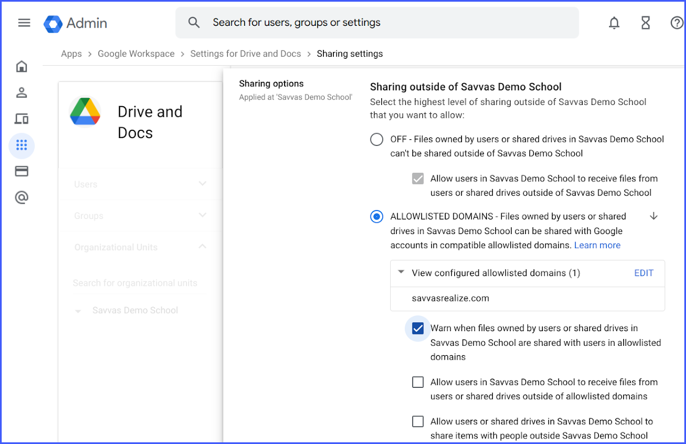Viewport: 686px width, 444px height.
Task: Click the savvasrealize.com domain entry
Action: pos(451,298)
